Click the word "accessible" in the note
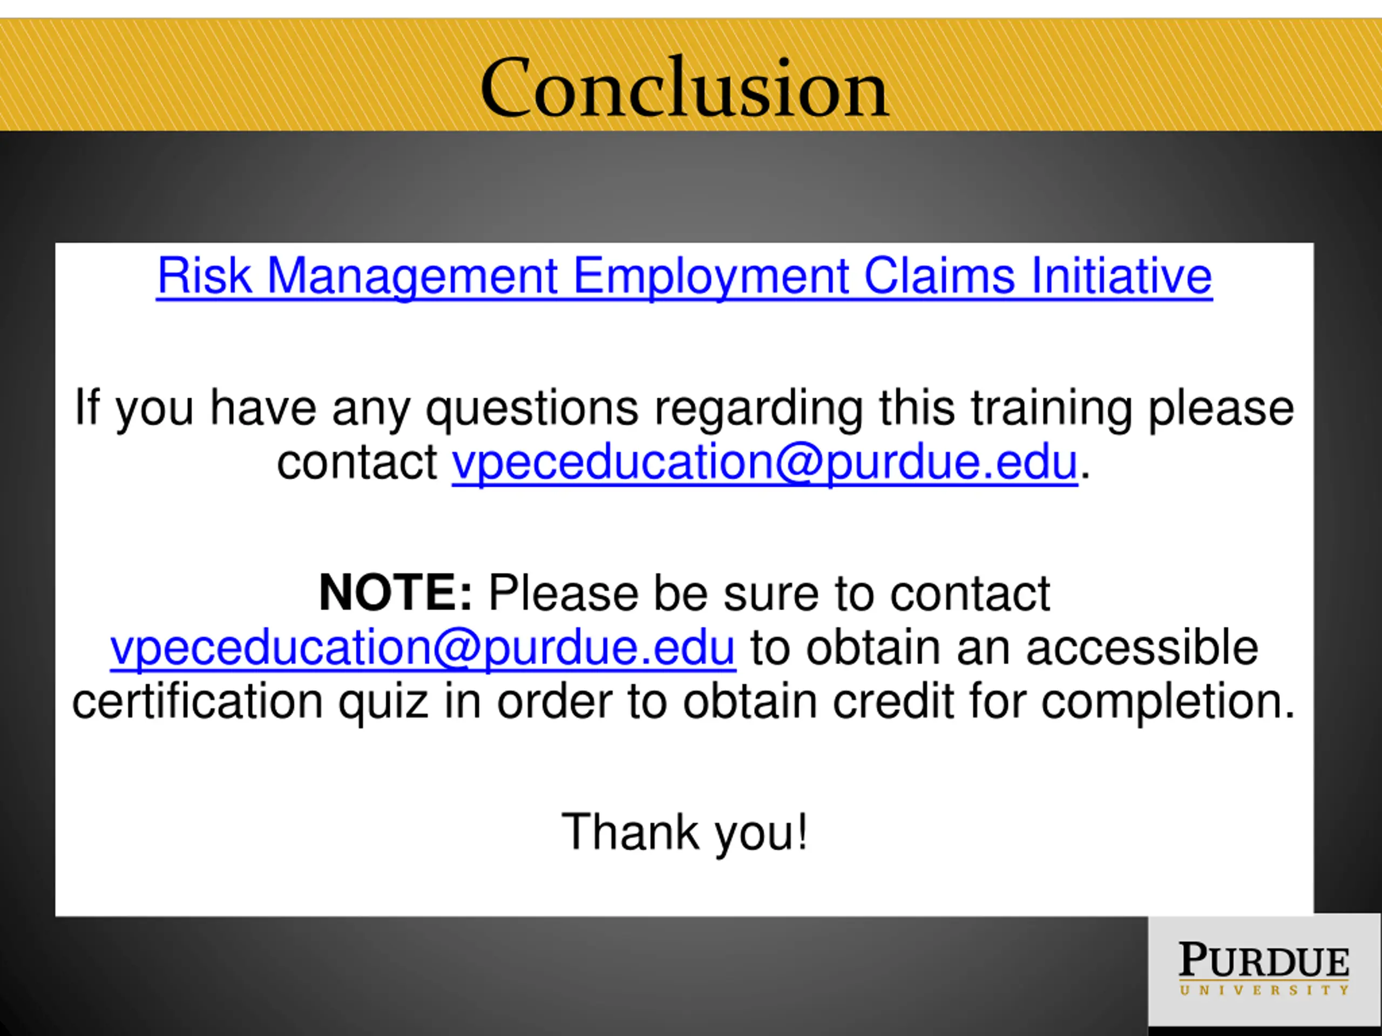The width and height of the screenshot is (1382, 1036). [x=1142, y=647]
